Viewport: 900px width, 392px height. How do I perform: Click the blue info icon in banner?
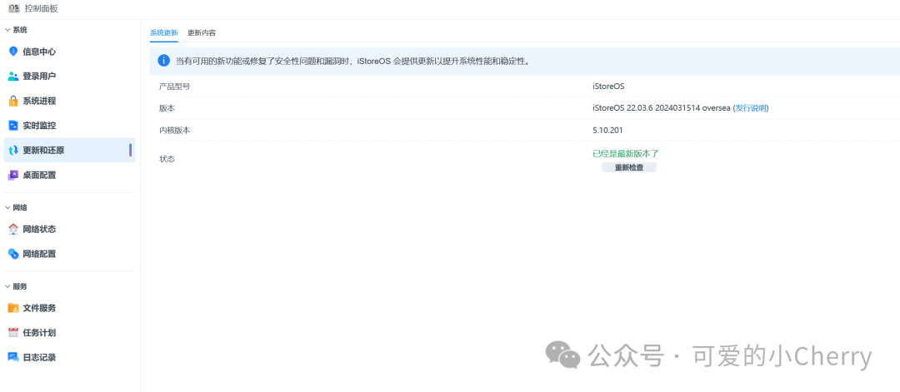(x=164, y=61)
